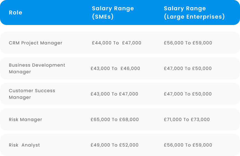This screenshot has width=240, height=156.
Task: Click the word Manager under Customer Success
Action: pos(20,97)
